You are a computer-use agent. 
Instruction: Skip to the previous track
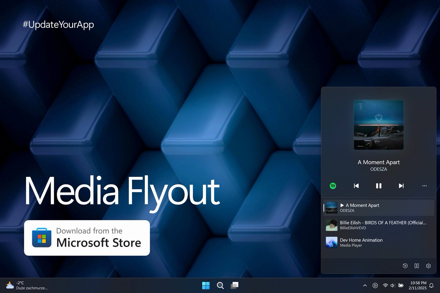click(356, 186)
